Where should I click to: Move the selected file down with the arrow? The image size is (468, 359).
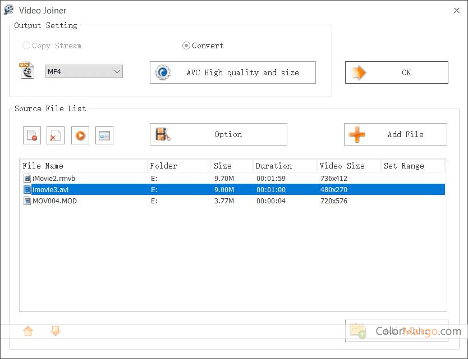click(x=55, y=331)
